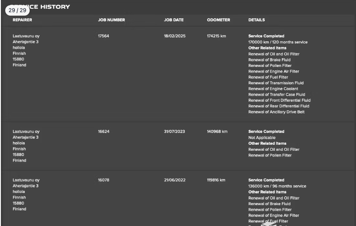Click job date 18/02/2025
The height and width of the screenshot is (226, 356).
(175, 36)
